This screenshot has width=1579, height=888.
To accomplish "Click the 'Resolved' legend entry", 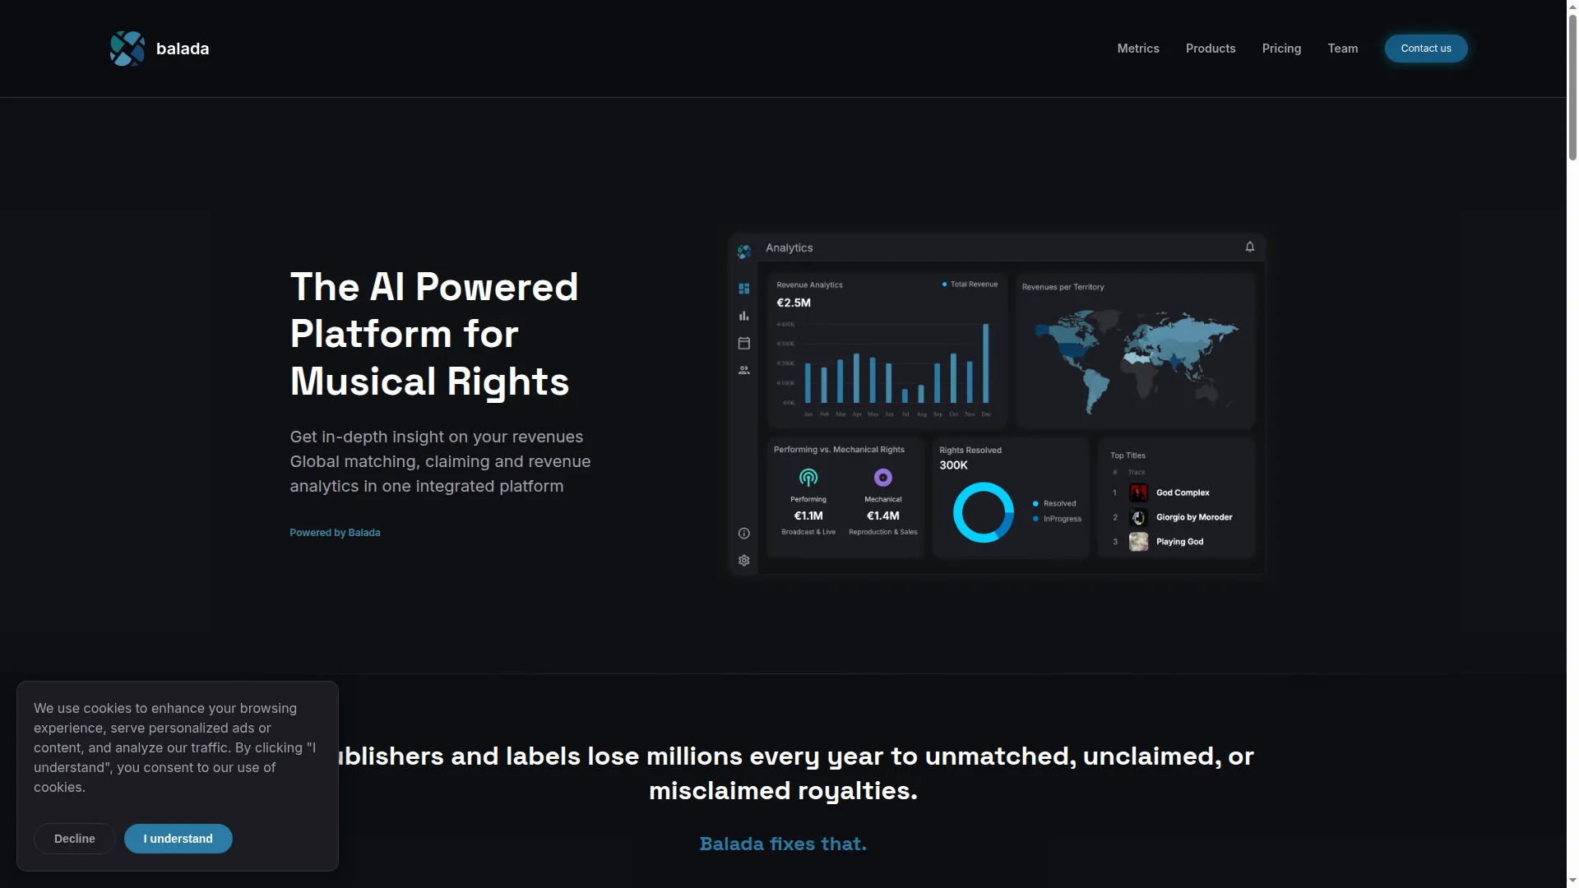I will (x=1059, y=503).
